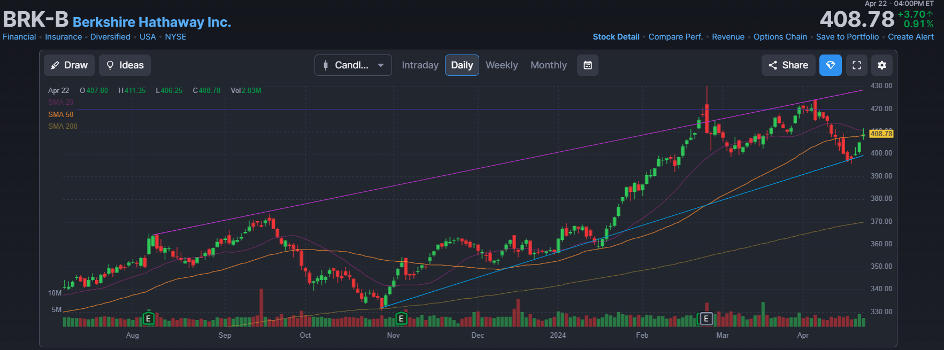Open the Revenue link

pos(728,37)
